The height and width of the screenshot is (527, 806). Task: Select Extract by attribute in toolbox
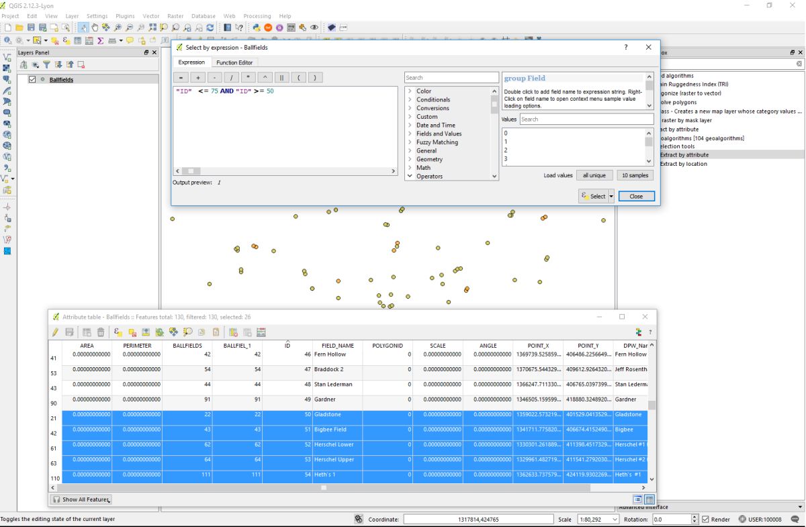(x=684, y=155)
